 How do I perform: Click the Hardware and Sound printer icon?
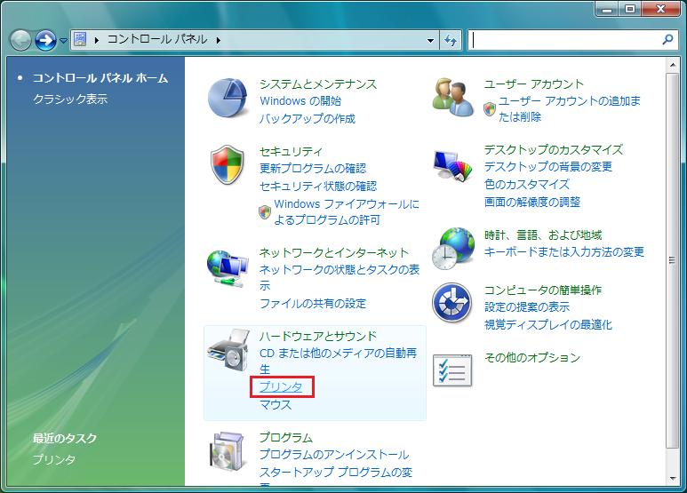(x=228, y=350)
